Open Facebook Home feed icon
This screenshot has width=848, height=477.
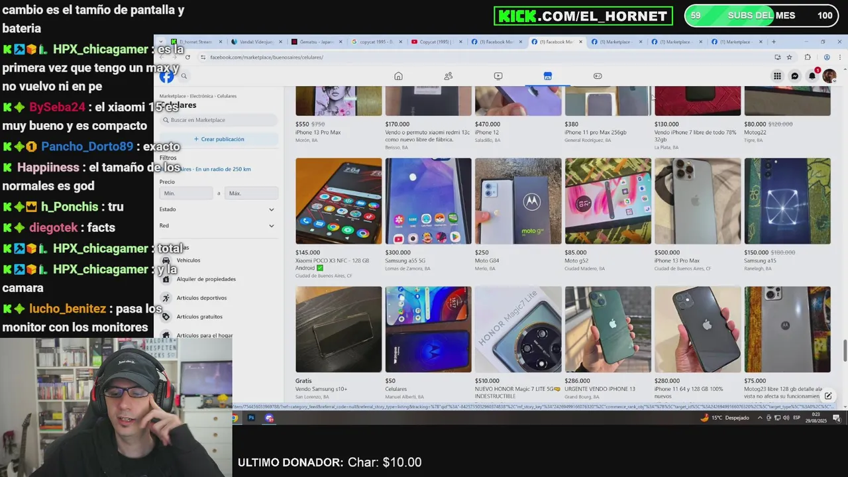398,76
